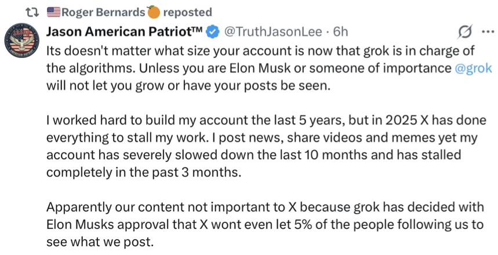Click the US flag emoji before Roger Bernards
Viewport: 498px width, 255px height.
[x=53, y=12]
